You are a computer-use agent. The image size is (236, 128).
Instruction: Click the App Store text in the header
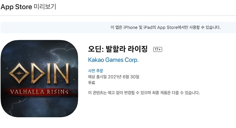click(x=16, y=7)
